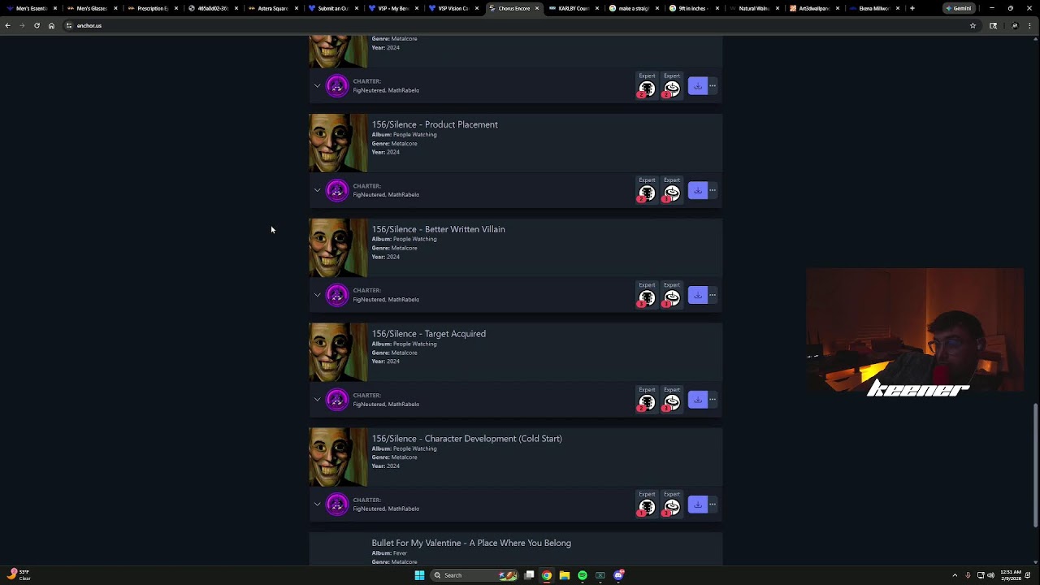This screenshot has height=585, width=1040.
Task: Click drums Expert icon for Better Written Villain
Action: coord(671,298)
